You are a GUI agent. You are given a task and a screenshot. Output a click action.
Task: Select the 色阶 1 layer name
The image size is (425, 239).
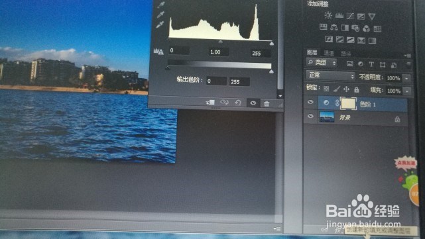[x=367, y=104]
